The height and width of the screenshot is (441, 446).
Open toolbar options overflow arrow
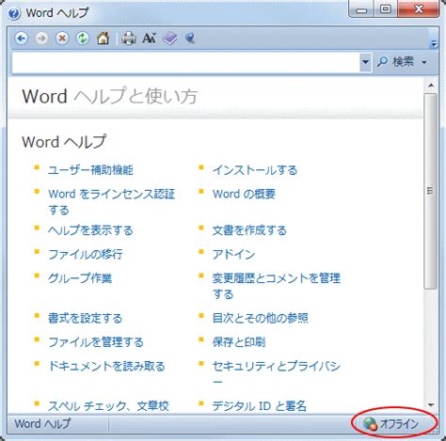pos(434,44)
